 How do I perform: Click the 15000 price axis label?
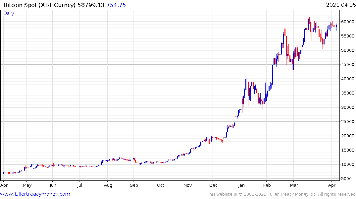click(x=348, y=150)
